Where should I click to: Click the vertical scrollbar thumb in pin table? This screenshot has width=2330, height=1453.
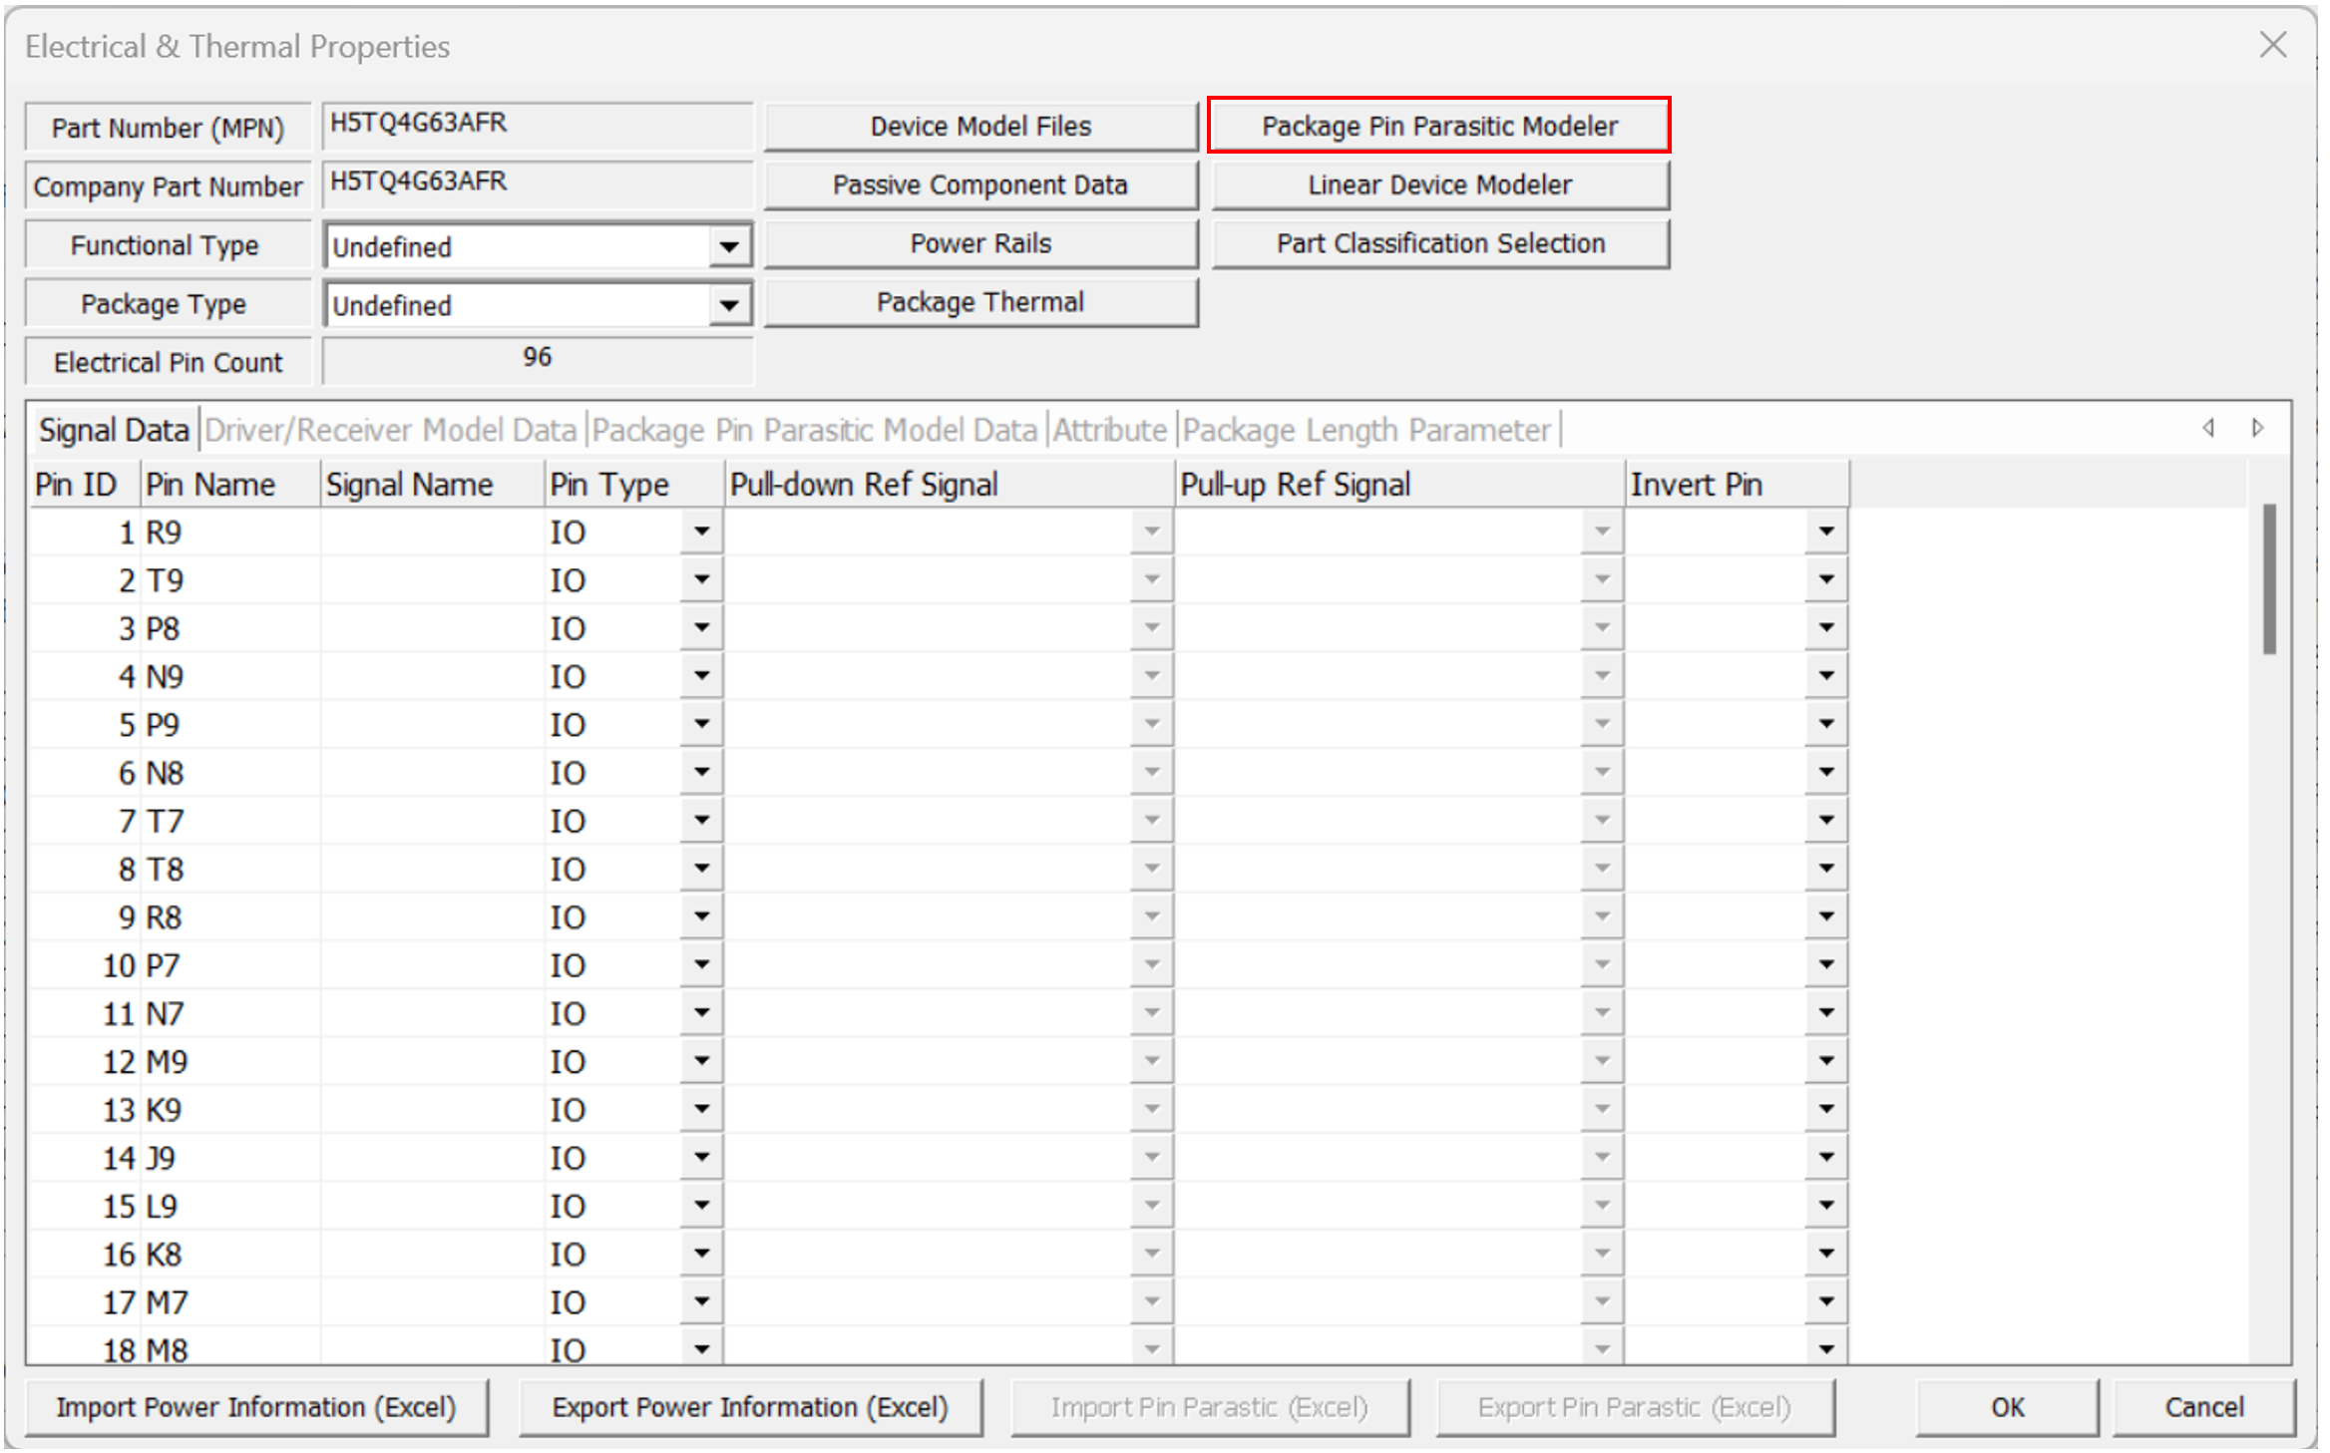click(x=2269, y=580)
